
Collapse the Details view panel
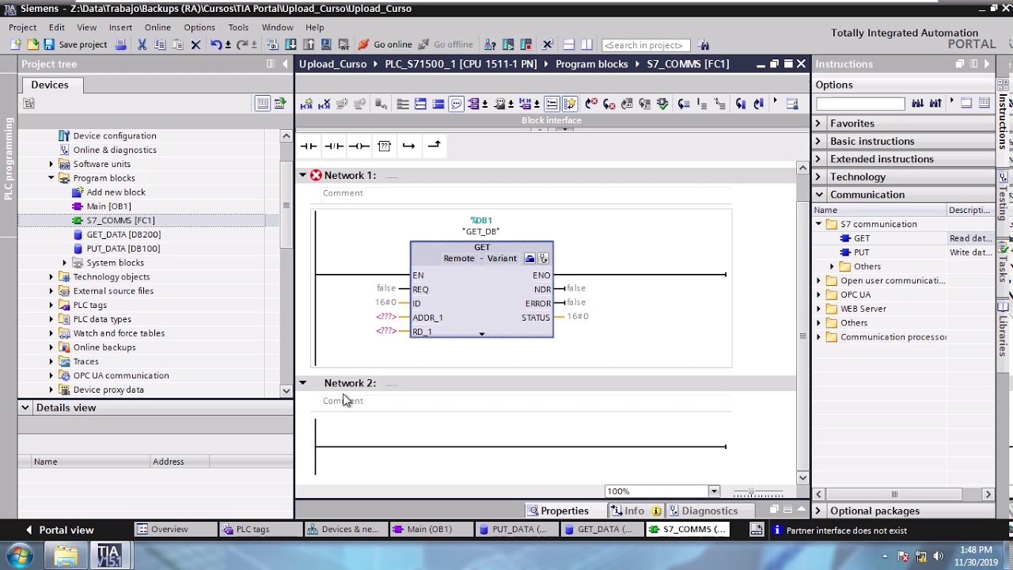tap(25, 408)
